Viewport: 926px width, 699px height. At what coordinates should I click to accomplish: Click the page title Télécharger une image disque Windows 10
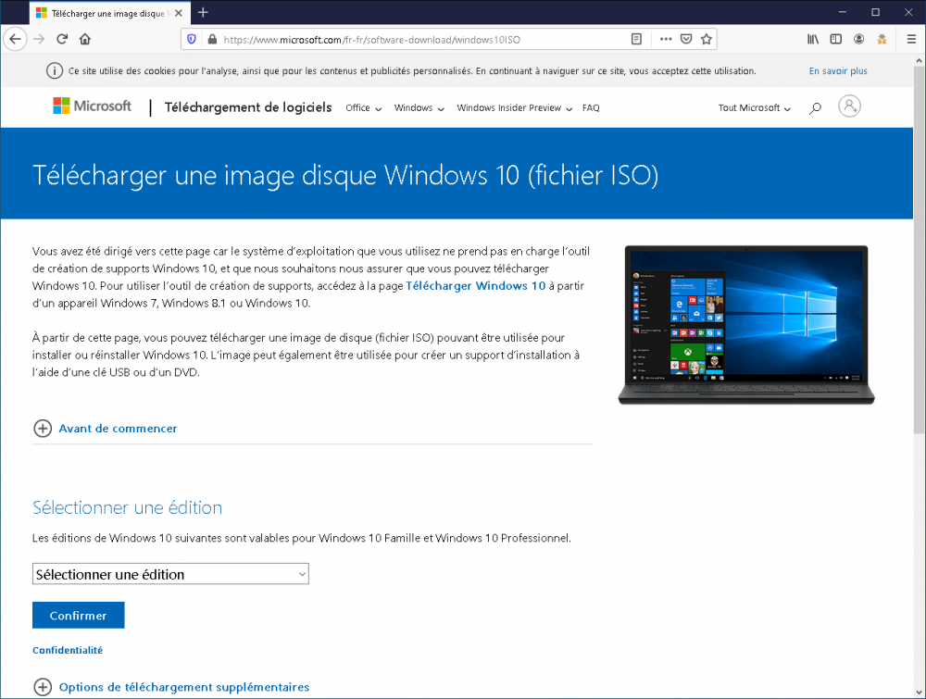tap(345, 175)
